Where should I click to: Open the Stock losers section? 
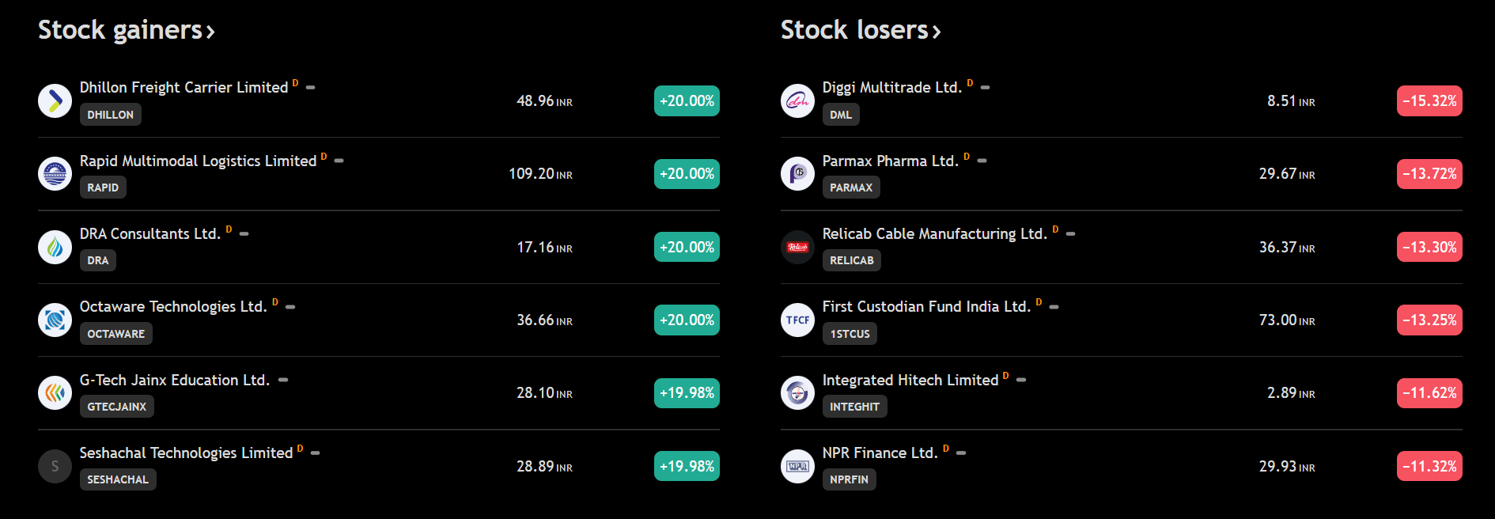[860, 30]
